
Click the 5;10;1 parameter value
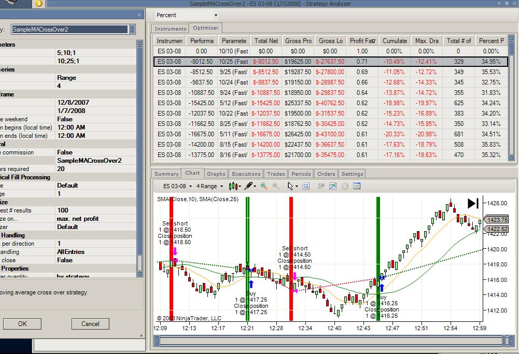pyautogui.click(x=66, y=52)
